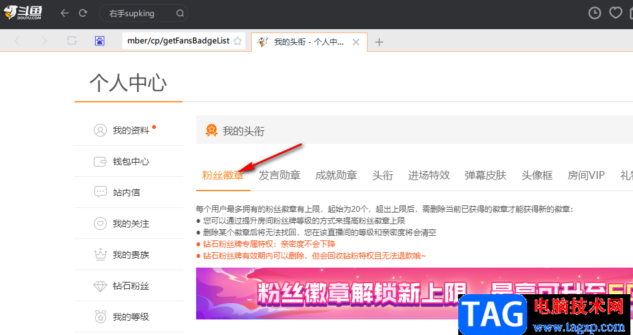Go back with the title bar back arrow
This screenshot has width=633, height=335.
tap(65, 14)
